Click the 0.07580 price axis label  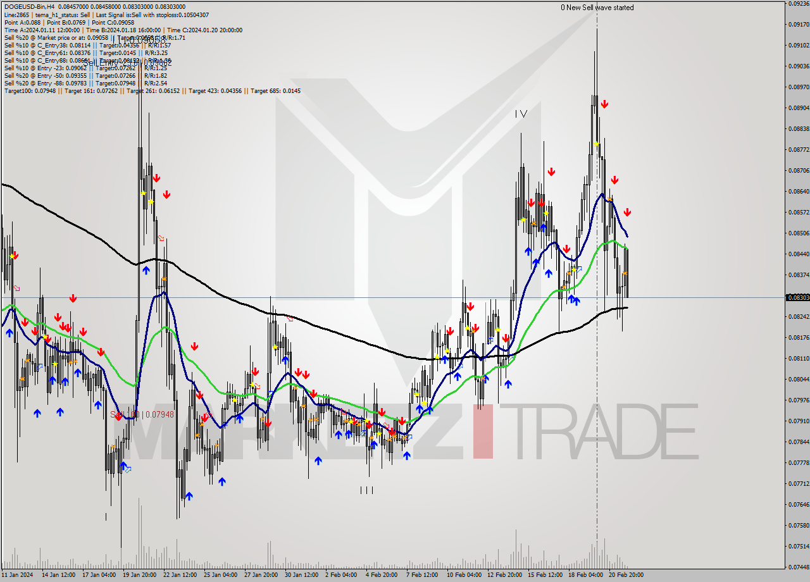tap(799, 525)
